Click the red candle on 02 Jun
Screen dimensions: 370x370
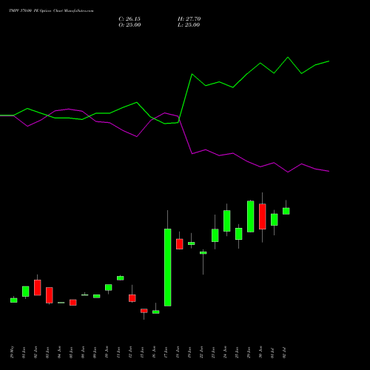38,287
